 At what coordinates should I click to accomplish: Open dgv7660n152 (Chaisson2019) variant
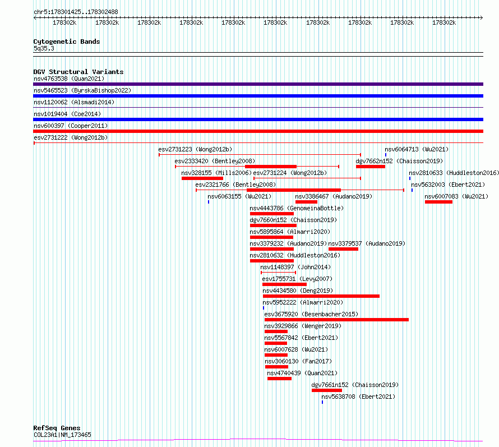(x=293, y=220)
